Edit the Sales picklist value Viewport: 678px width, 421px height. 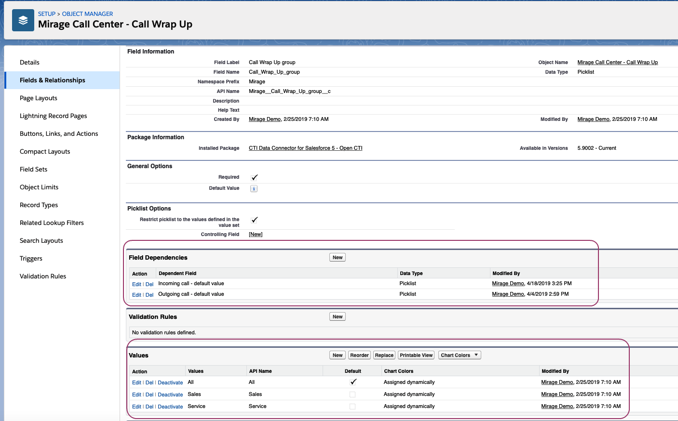(x=136, y=395)
